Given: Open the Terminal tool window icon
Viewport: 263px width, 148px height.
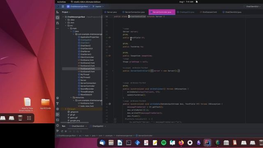Looking at the screenshot, I should pos(58,120).
